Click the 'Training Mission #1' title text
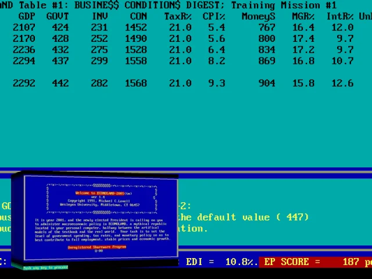This screenshot has height=279, width=372. 284,5
